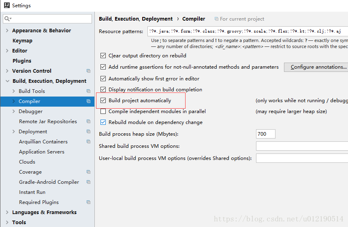348x227 pixels.
Task: Uncheck Build project automatically
Action: 103,101
